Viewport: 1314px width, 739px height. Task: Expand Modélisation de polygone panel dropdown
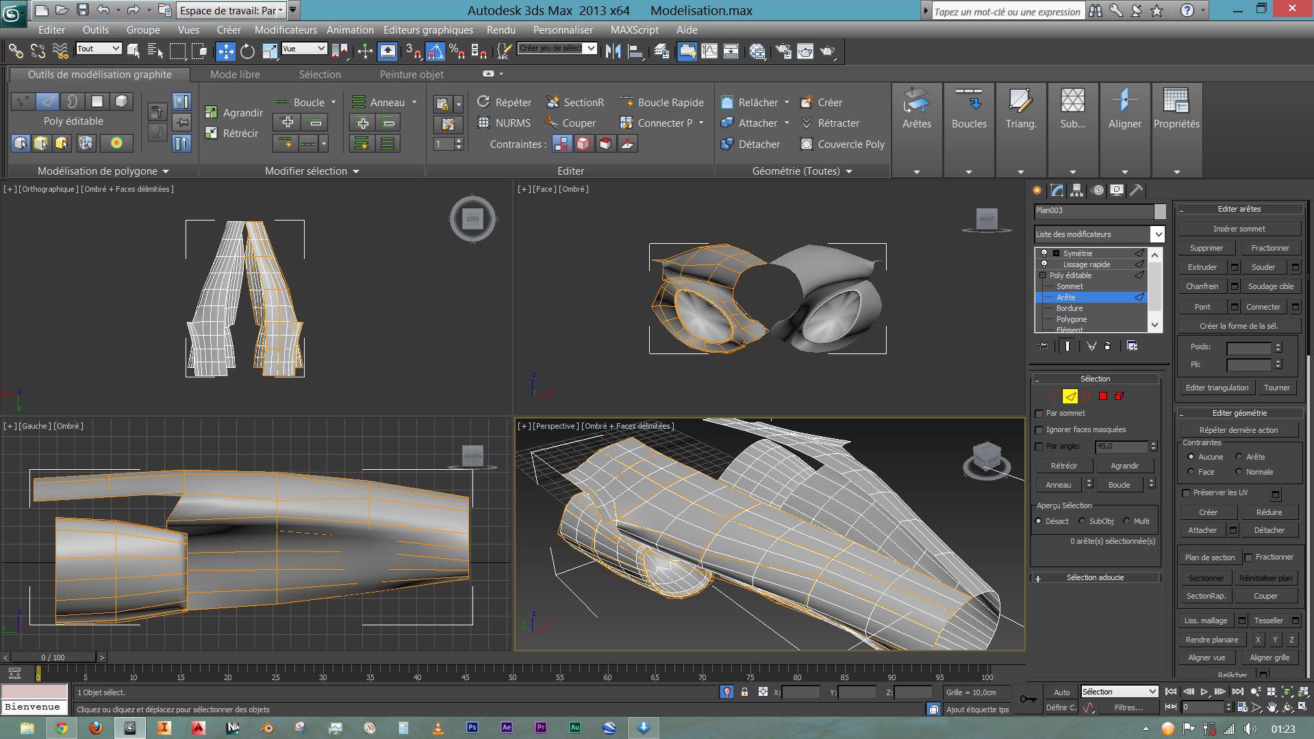[x=103, y=171]
